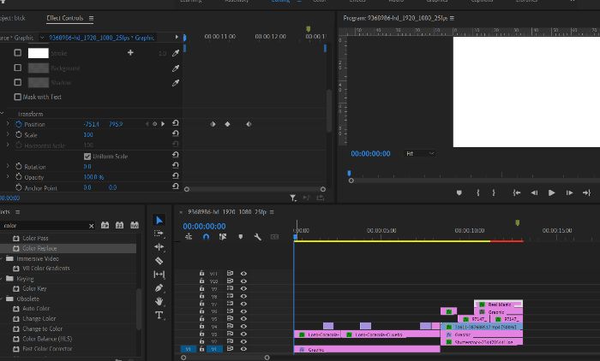Open timeline sequence panel menu

tap(272, 211)
